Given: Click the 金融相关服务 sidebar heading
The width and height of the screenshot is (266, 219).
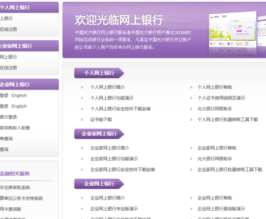Looking at the screenshot, I should coord(15,173).
